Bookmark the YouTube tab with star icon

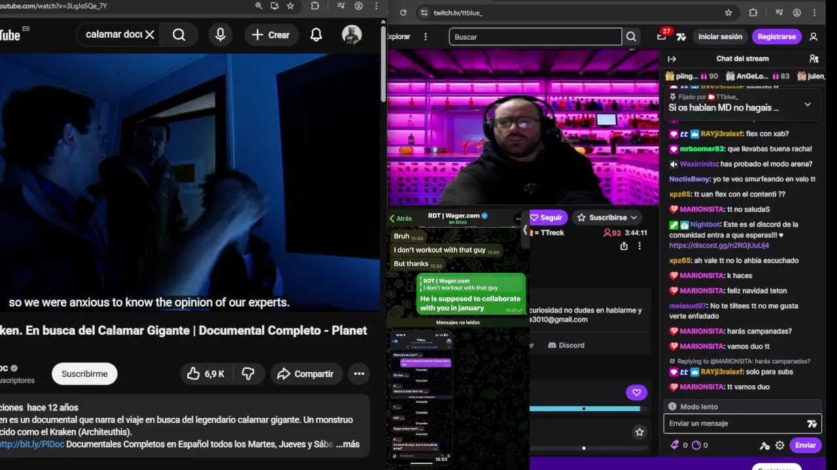click(x=290, y=6)
